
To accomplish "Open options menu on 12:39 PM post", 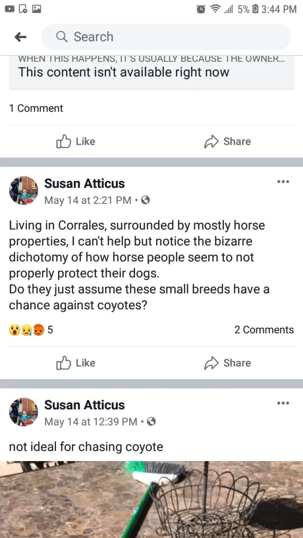I will pyautogui.click(x=283, y=403).
